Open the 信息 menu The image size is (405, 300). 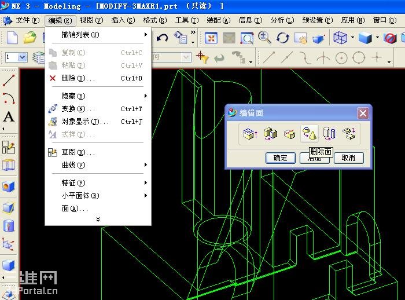(251, 20)
